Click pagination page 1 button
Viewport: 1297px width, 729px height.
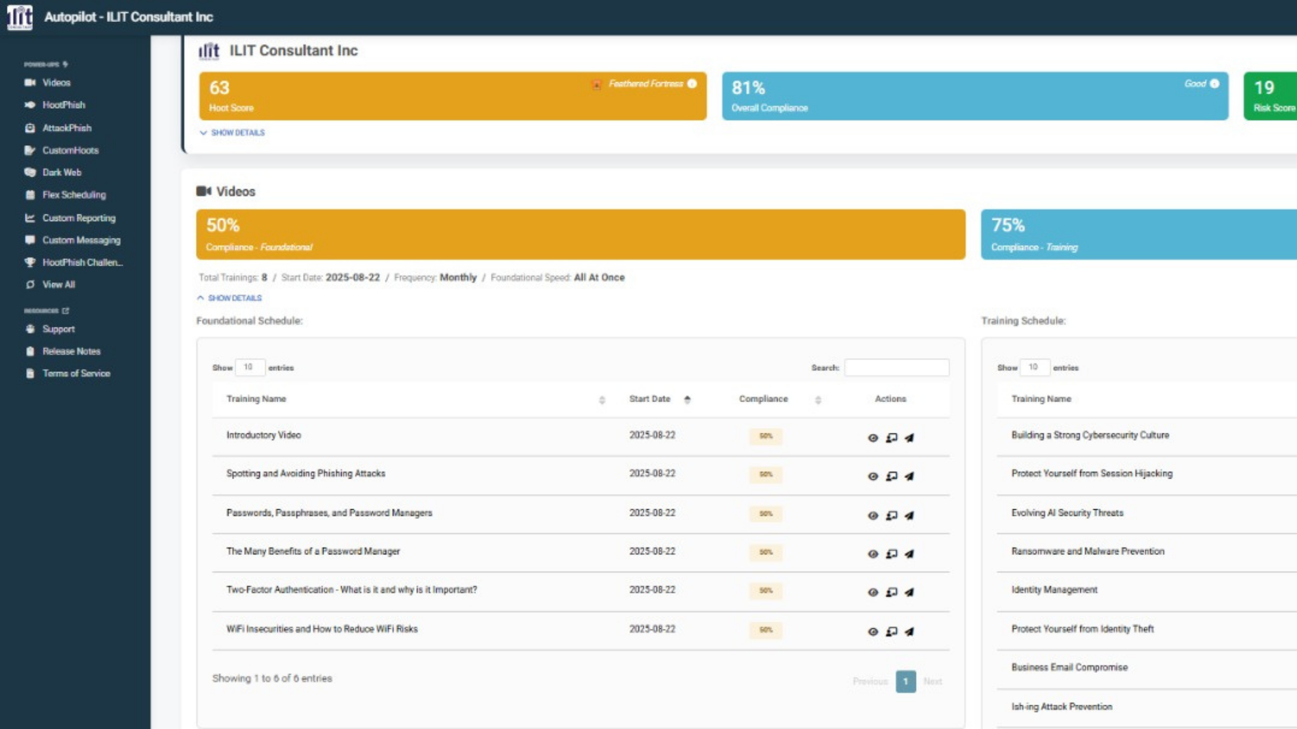(906, 682)
